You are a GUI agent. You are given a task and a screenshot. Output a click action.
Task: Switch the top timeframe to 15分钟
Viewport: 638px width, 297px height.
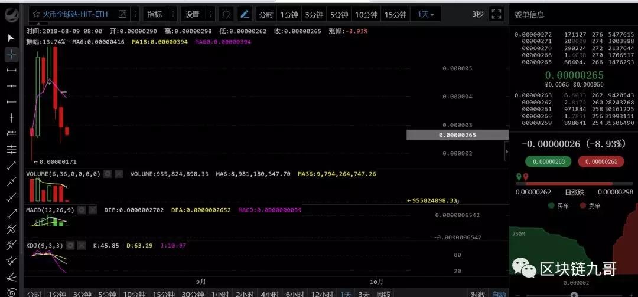(395, 15)
